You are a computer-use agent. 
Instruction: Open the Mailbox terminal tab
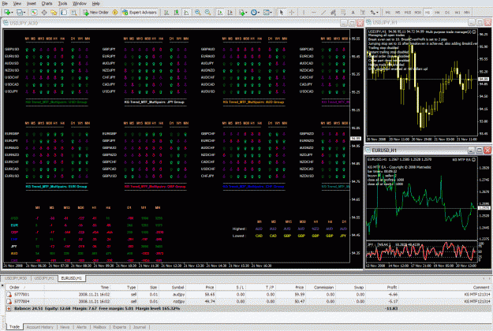(99, 327)
